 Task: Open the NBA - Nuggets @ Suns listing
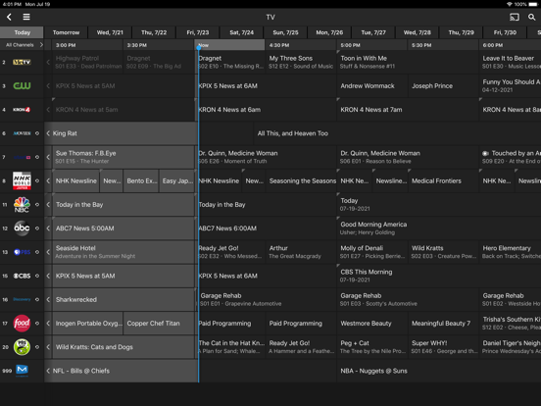[439, 371]
